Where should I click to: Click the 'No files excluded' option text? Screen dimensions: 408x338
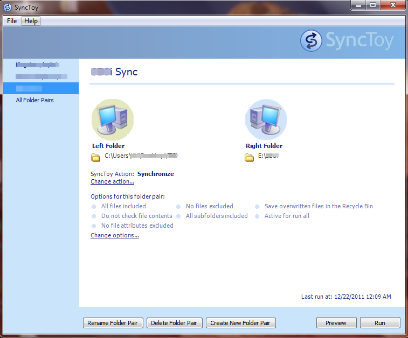[210, 206]
